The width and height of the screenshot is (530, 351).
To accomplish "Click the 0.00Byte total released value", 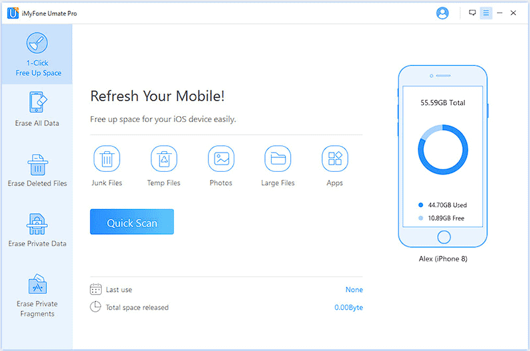I will point(349,307).
